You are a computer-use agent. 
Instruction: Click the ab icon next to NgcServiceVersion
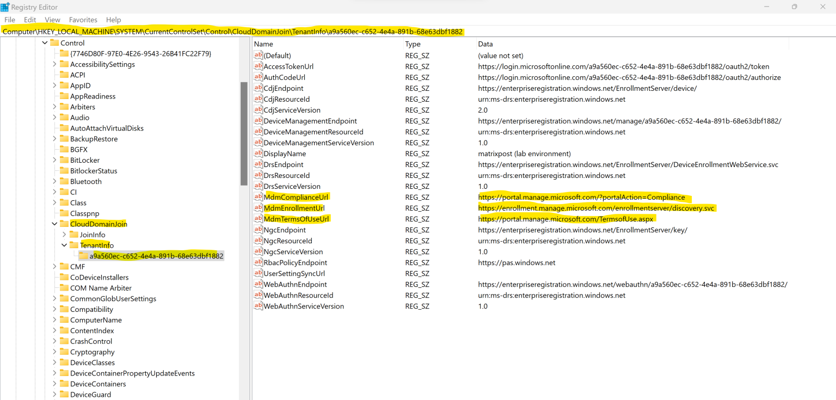coord(258,251)
